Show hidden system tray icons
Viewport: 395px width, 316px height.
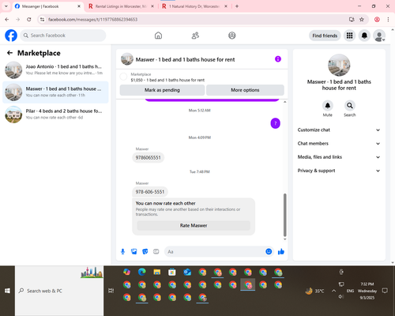pos(333,291)
